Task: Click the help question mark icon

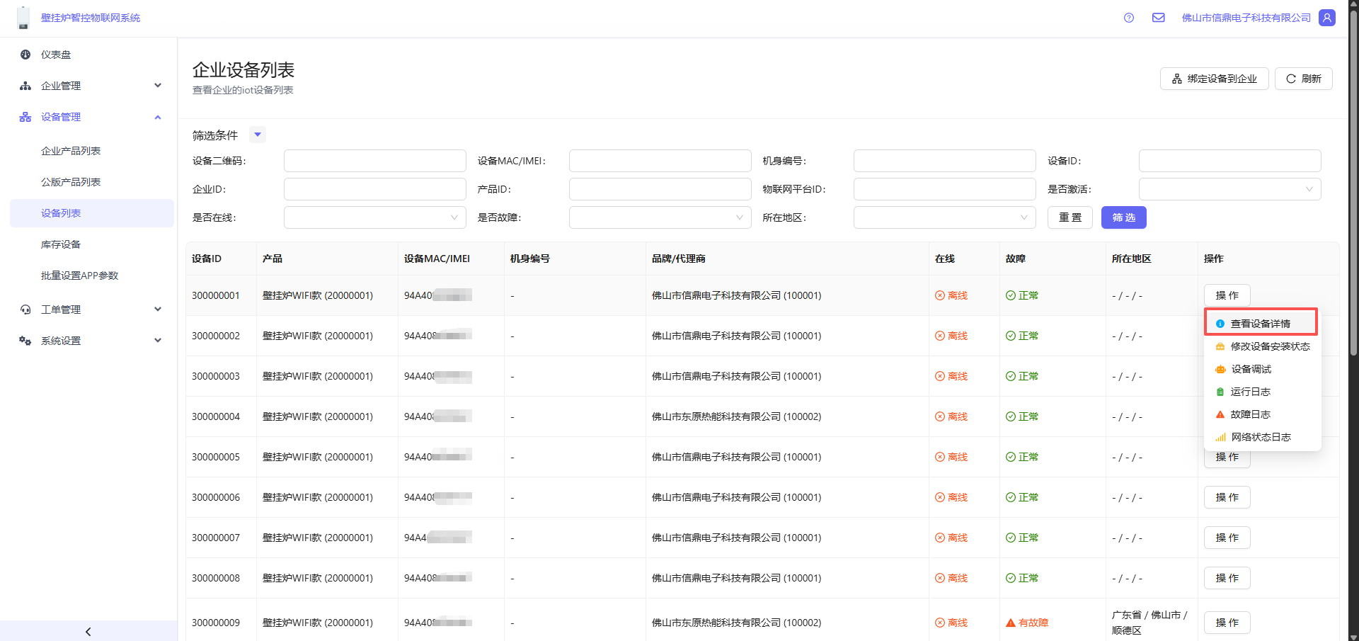Action: click(1129, 18)
